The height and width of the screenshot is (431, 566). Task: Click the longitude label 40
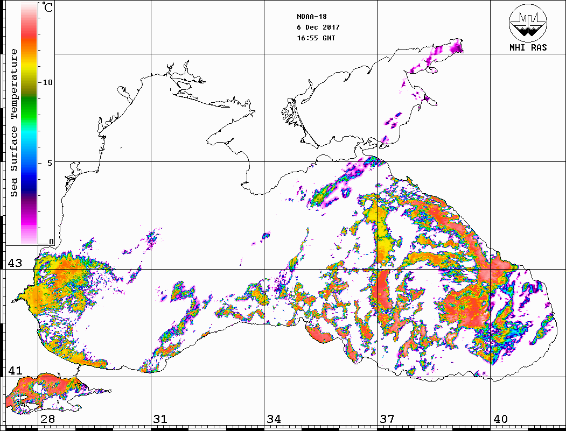500,419
